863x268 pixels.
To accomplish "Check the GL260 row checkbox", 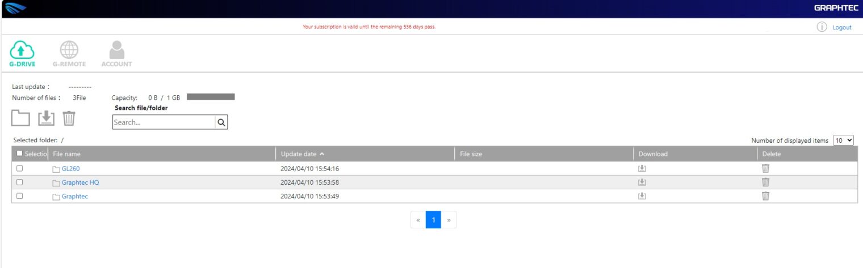I will 20,168.
